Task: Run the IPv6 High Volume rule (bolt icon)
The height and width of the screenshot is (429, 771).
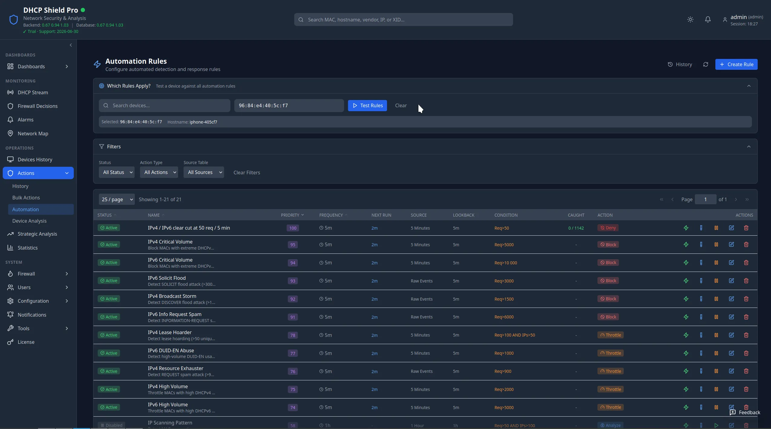Action: (686, 407)
